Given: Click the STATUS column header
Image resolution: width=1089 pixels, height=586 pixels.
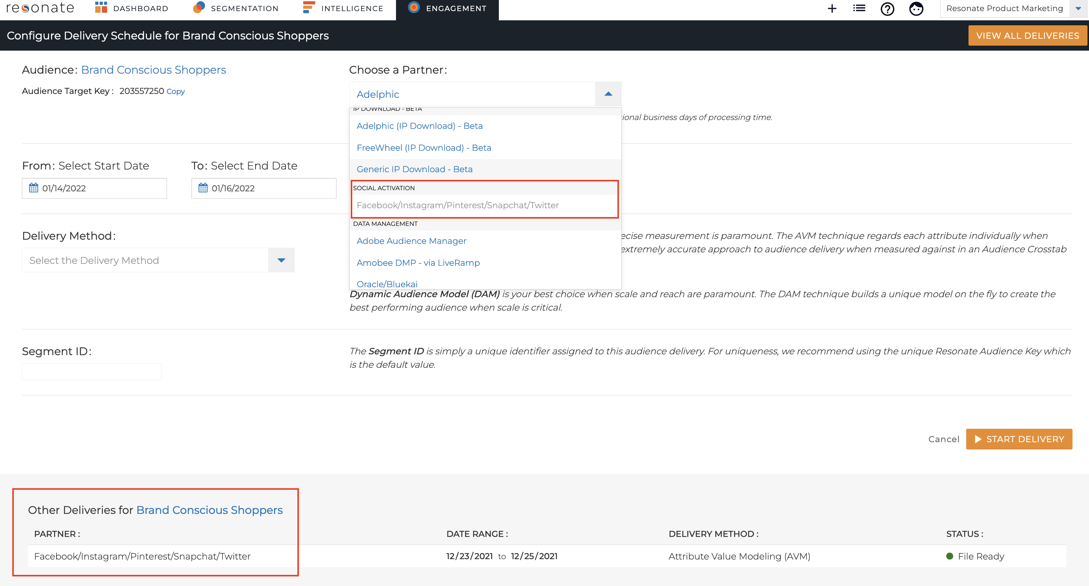Looking at the screenshot, I should (x=965, y=533).
